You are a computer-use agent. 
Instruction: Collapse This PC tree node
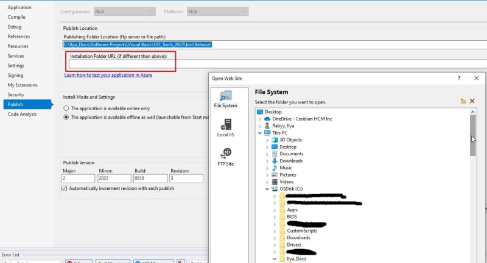point(260,133)
